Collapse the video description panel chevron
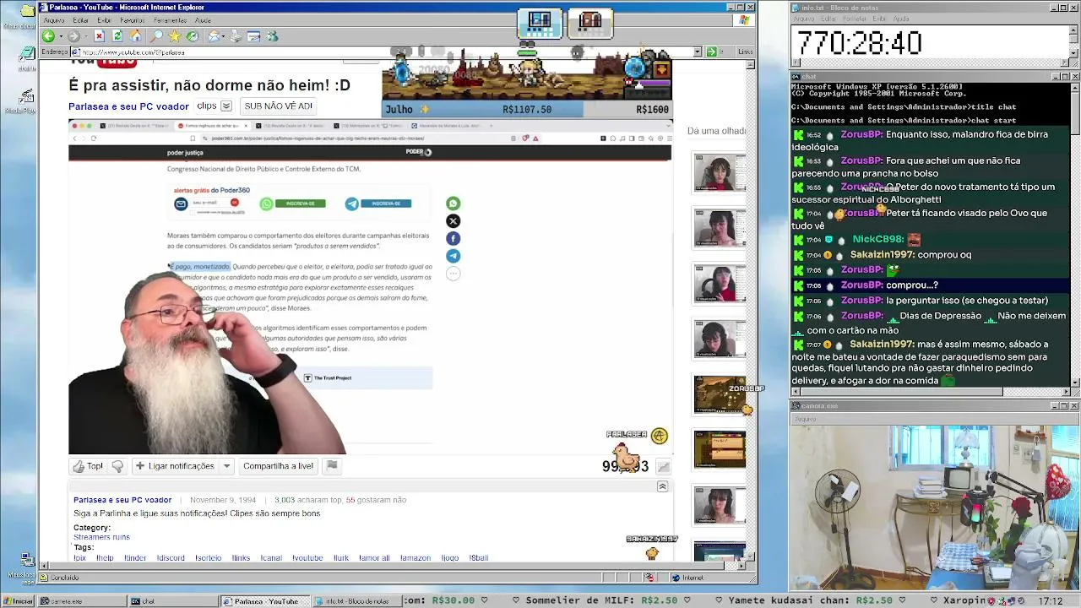 662,487
